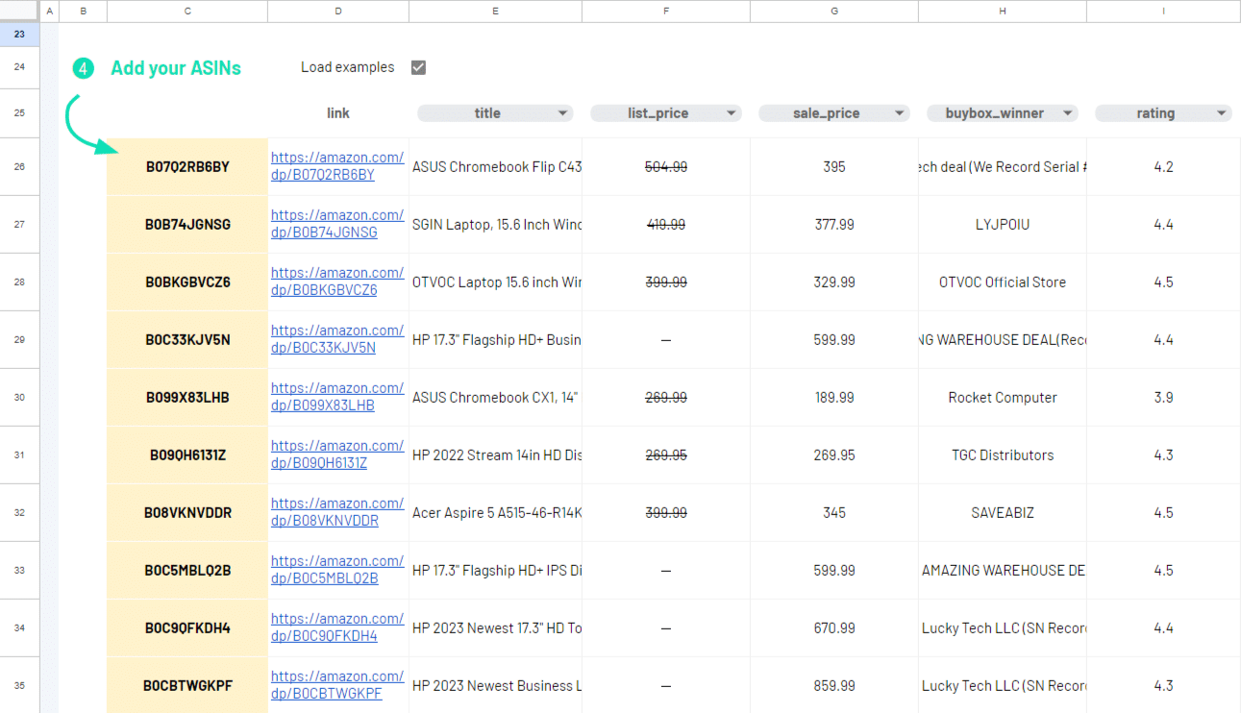Open Amazon link for B0BKGBVCZ6

337,282
